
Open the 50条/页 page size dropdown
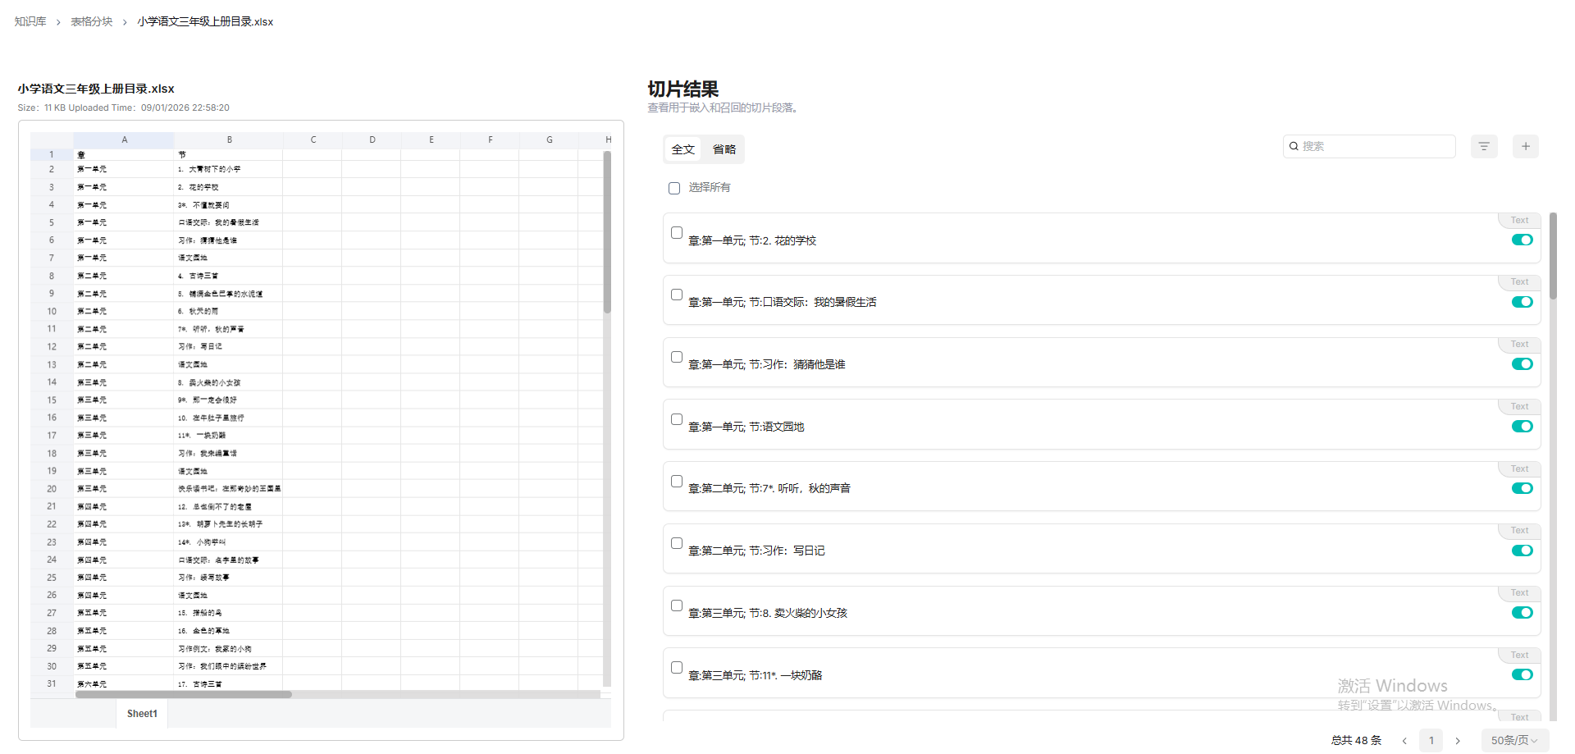coord(1514,740)
